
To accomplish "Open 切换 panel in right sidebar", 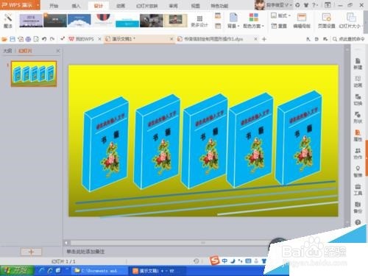I will click(358, 99).
